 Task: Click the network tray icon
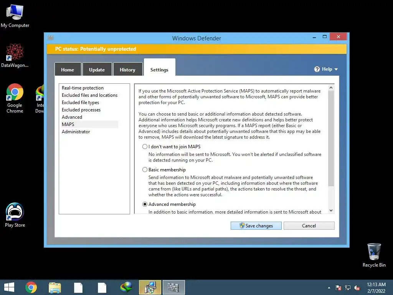pos(348,288)
